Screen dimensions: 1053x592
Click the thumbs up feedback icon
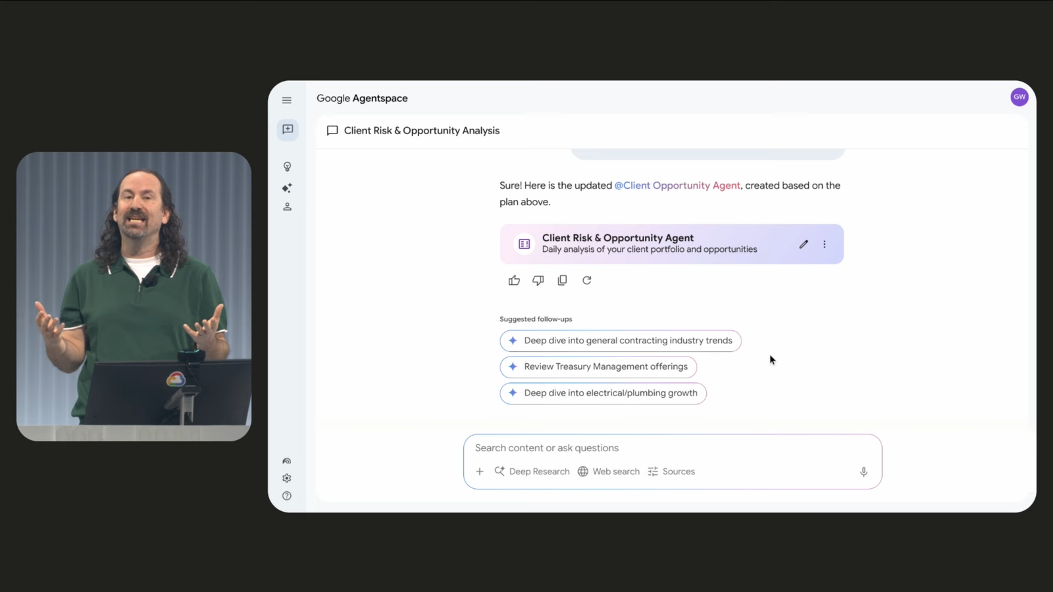(514, 281)
